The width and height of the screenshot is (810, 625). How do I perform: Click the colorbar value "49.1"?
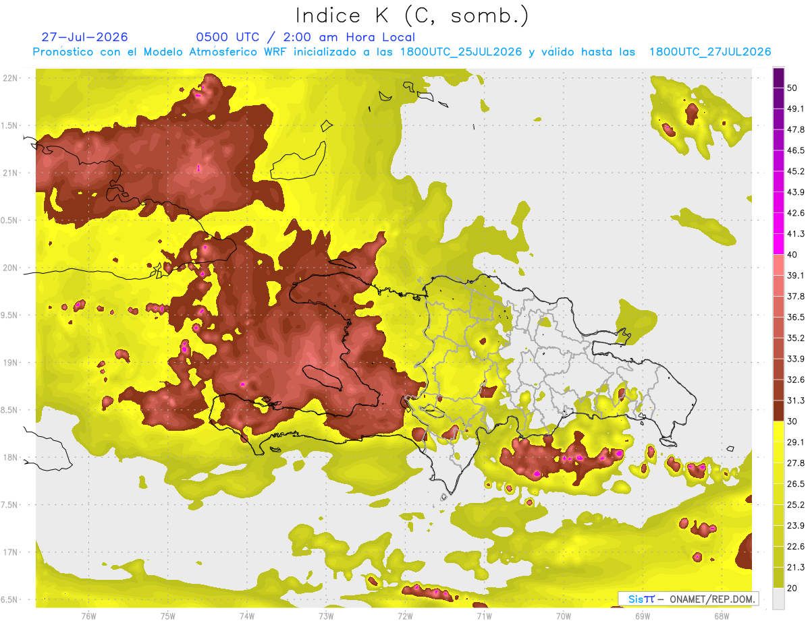(x=796, y=109)
